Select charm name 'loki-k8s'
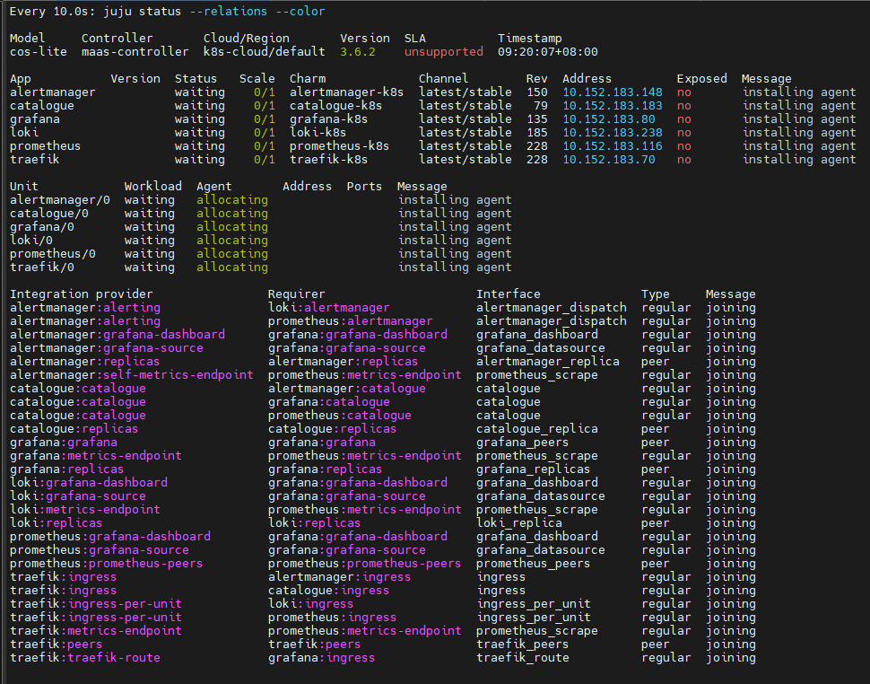Image resolution: width=870 pixels, height=684 pixels. [318, 132]
